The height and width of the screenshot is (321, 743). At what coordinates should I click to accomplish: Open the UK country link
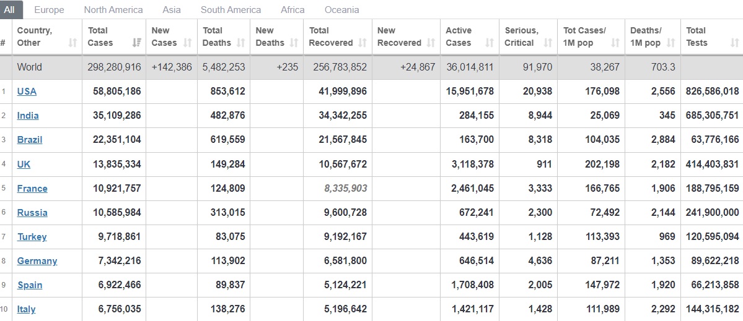coord(24,165)
